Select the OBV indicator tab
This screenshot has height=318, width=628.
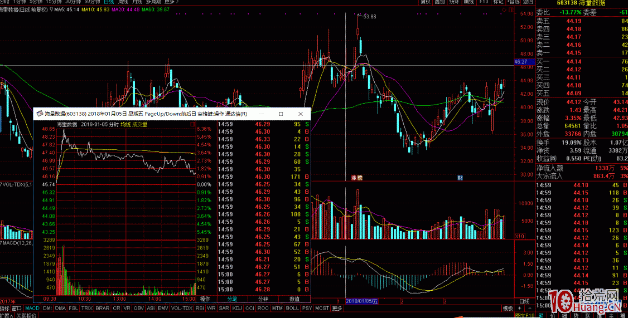[x=138, y=309]
